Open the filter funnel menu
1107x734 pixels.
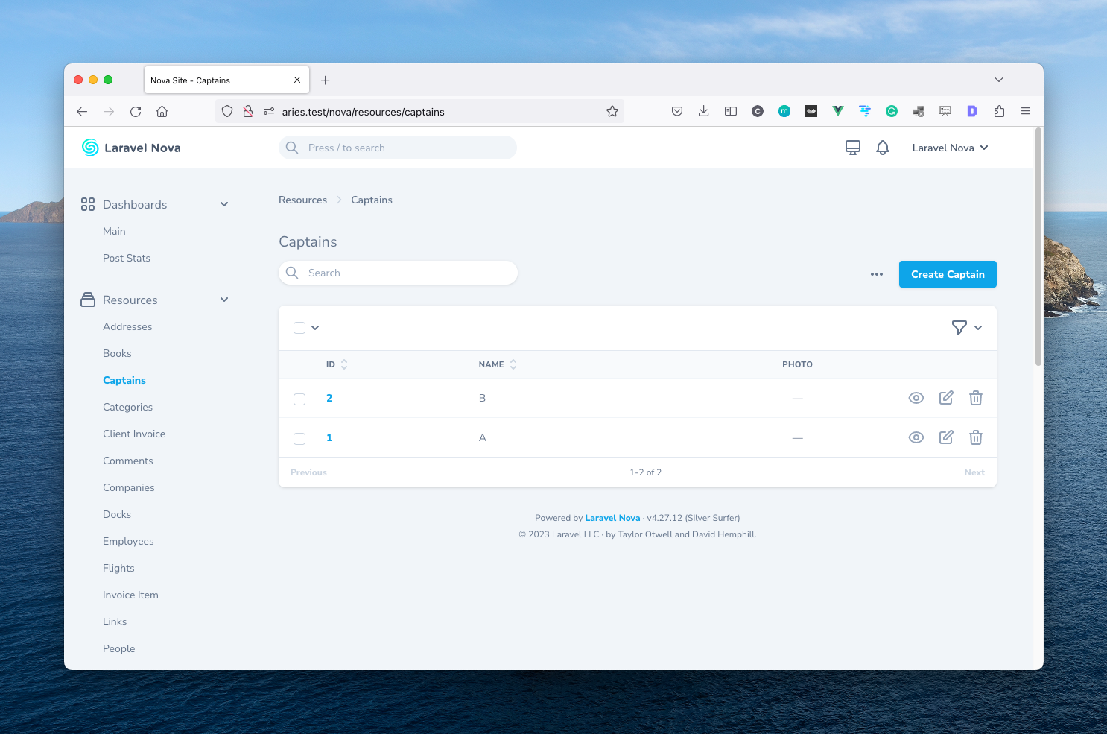pos(959,328)
